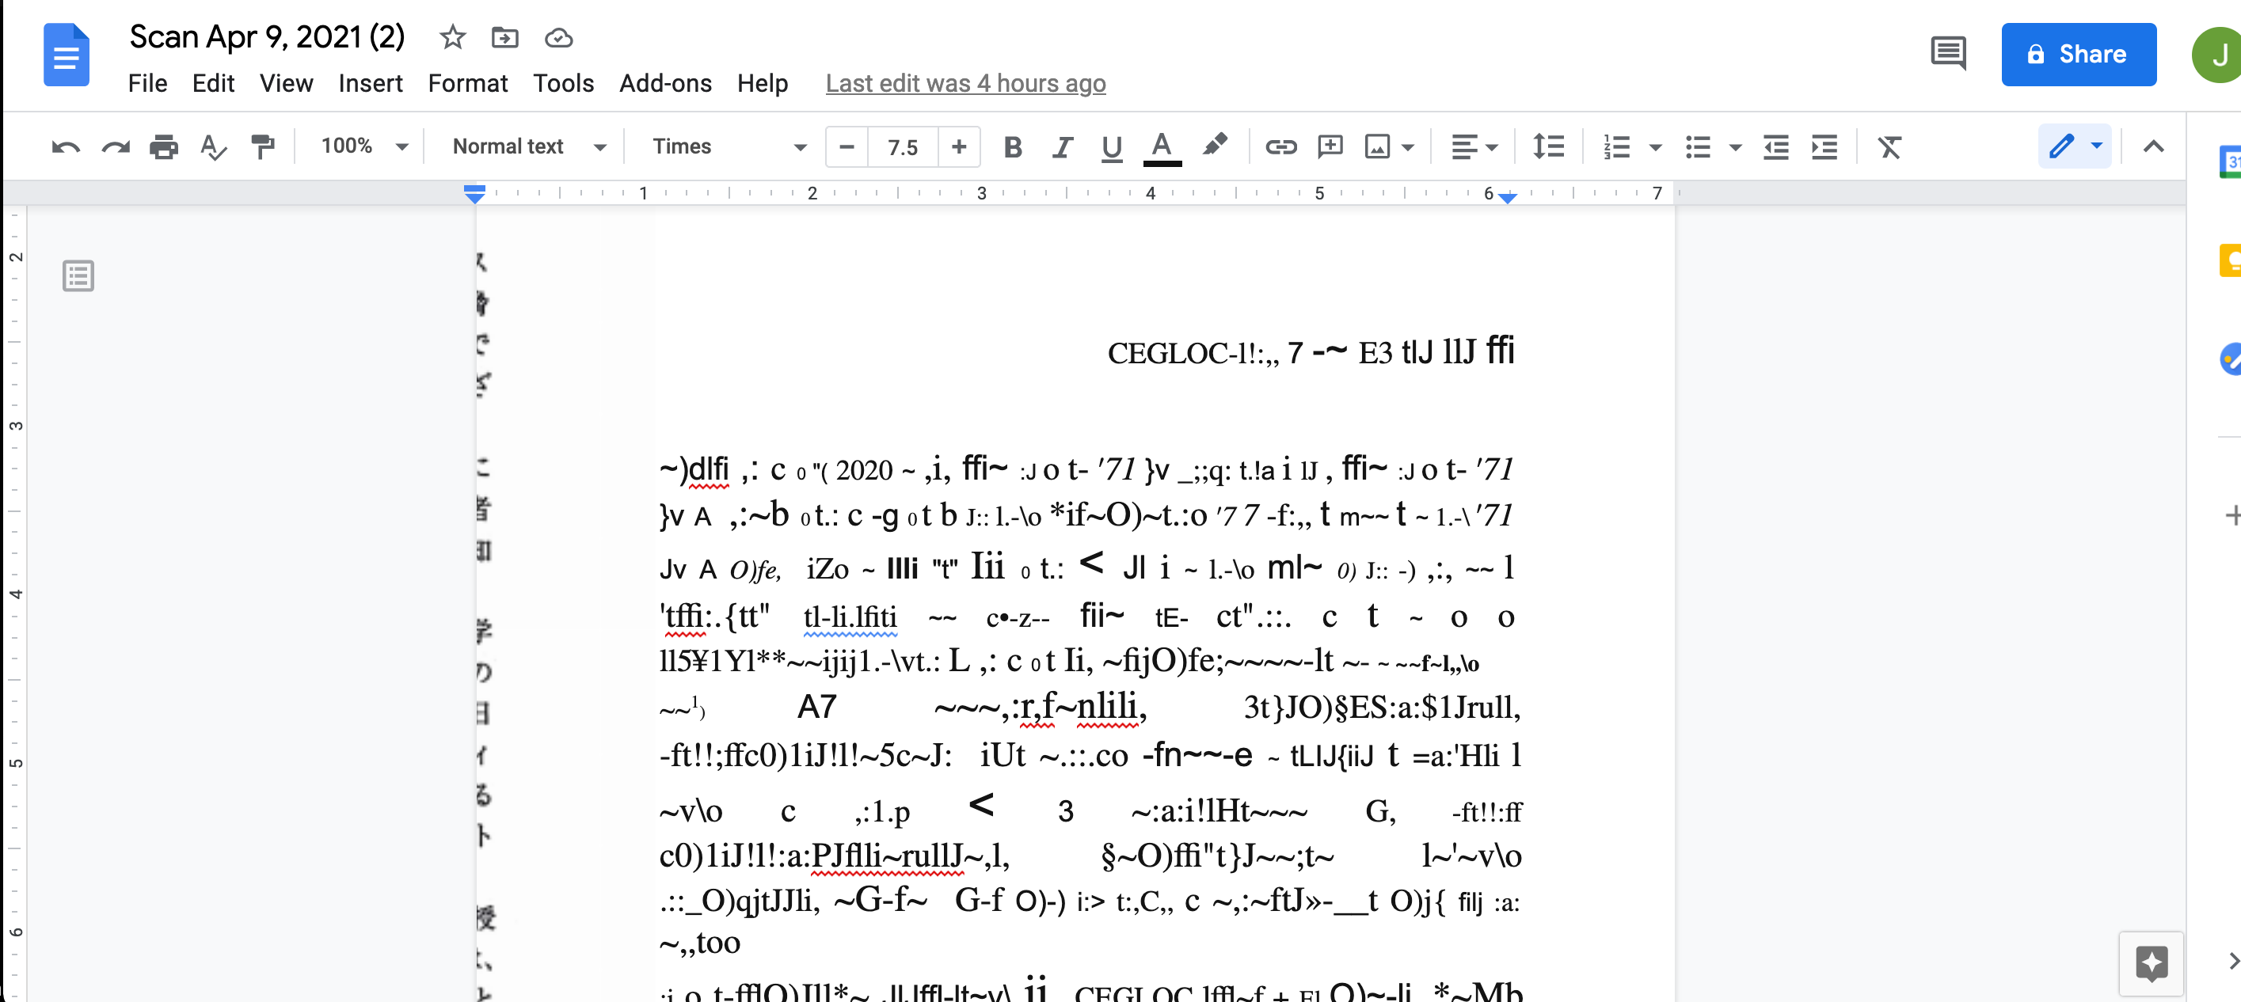Screen dimensions: 2241x1002
Task: Expand the Times font dropdown
Action: (x=729, y=146)
